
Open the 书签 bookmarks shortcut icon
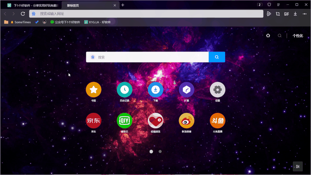click(93, 90)
